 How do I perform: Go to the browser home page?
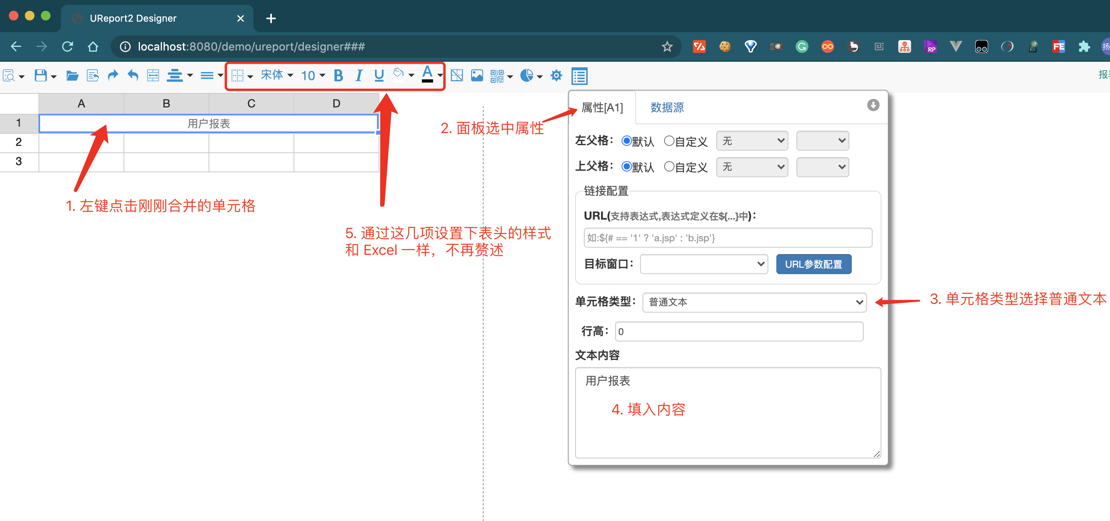pyautogui.click(x=93, y=46)
